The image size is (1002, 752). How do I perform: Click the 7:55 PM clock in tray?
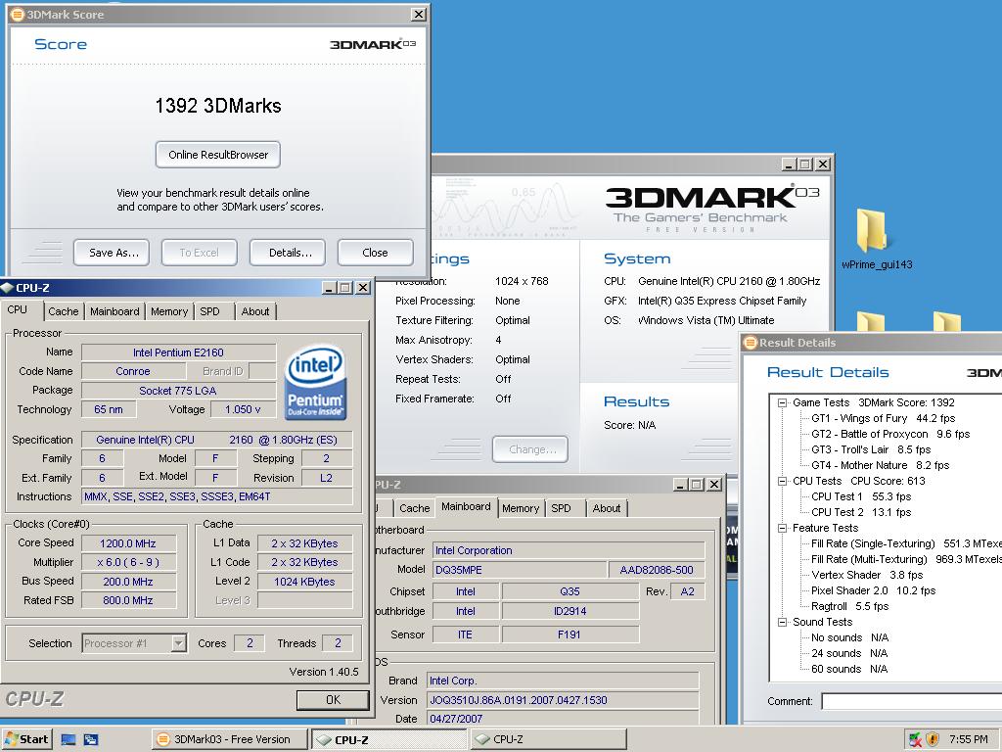pos(968,740)
